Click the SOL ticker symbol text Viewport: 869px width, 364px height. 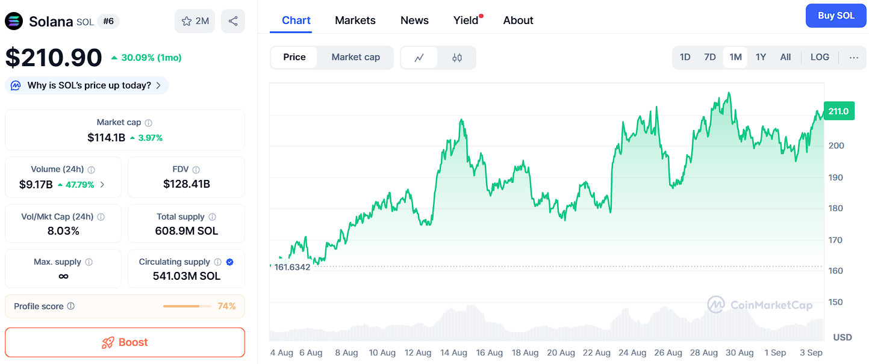point(85,22)
